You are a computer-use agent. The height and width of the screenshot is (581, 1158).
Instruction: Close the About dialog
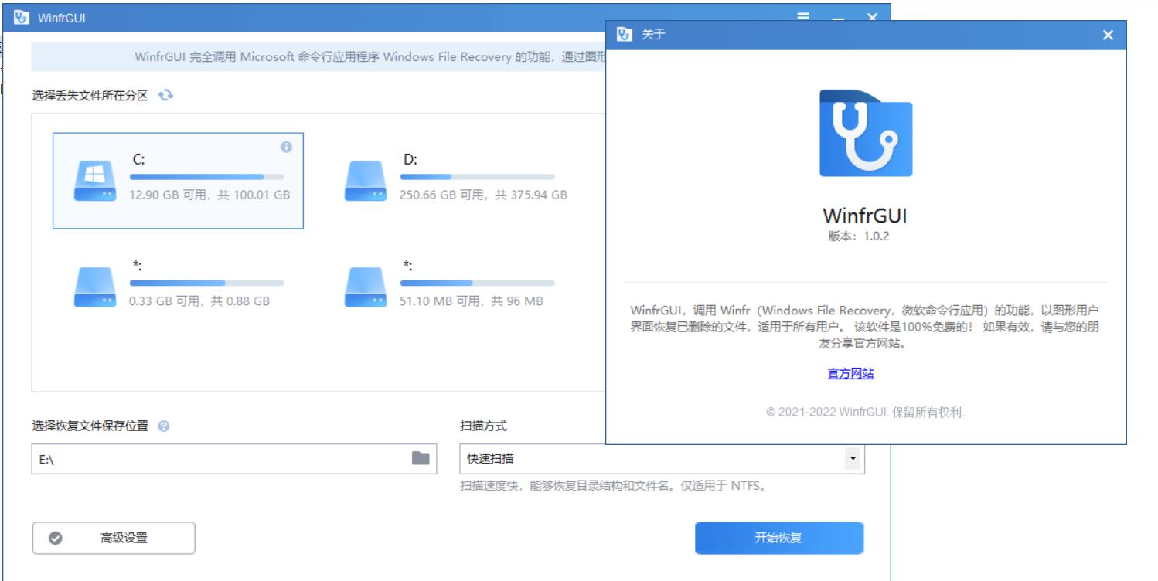(1108, 36)
